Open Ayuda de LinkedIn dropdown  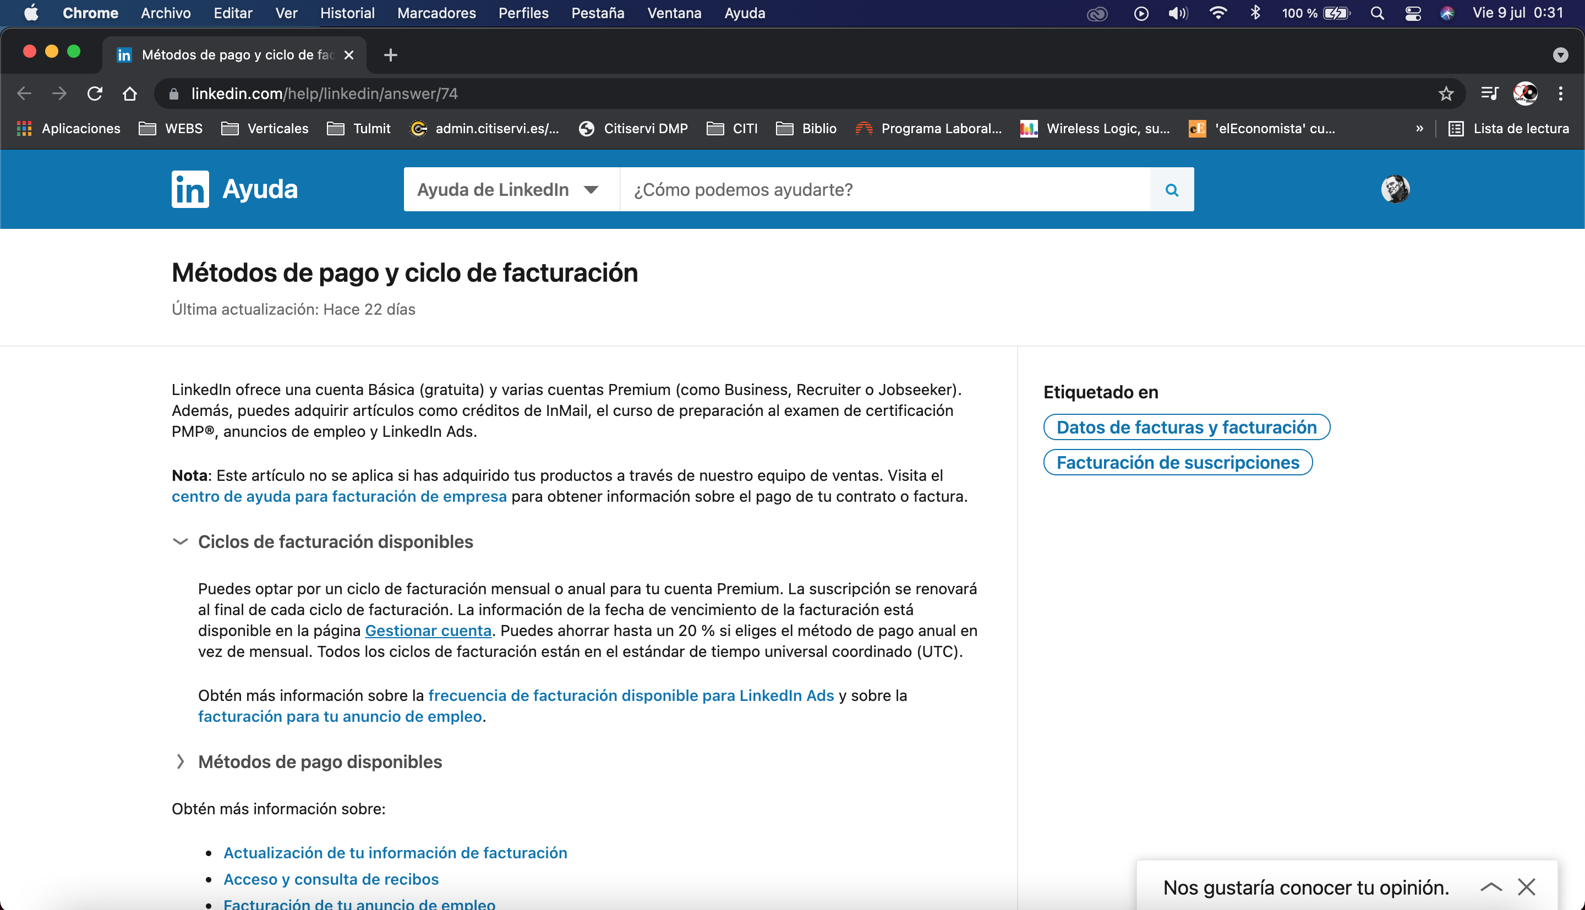coord(507,189)
